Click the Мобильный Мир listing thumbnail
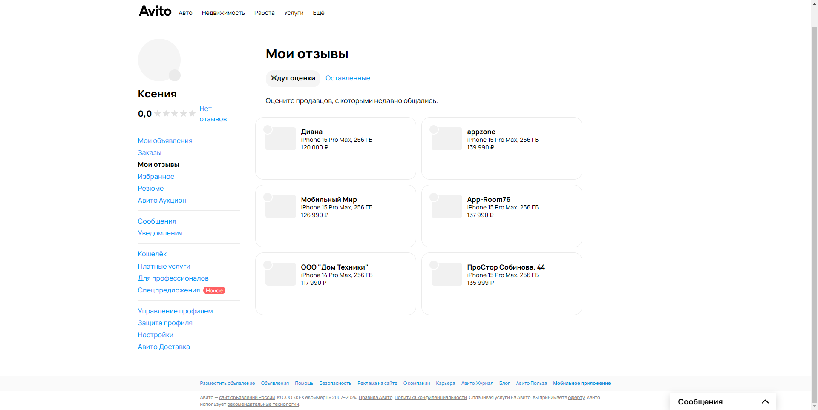818x410 pixels. click(x=281, y=206)
